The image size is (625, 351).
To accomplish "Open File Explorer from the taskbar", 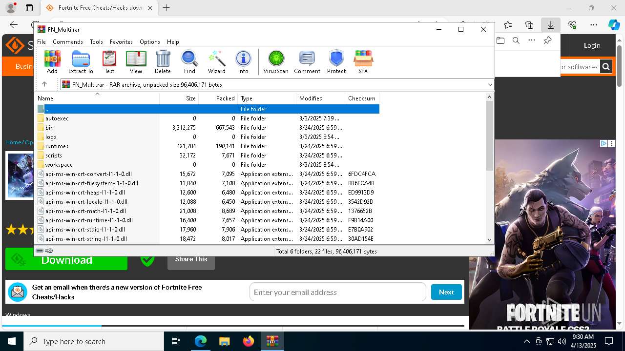I will pos(225,341).
